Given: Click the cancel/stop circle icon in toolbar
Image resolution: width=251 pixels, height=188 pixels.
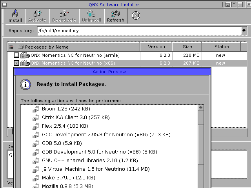Looking at the screenshot, I should [136, 16].
